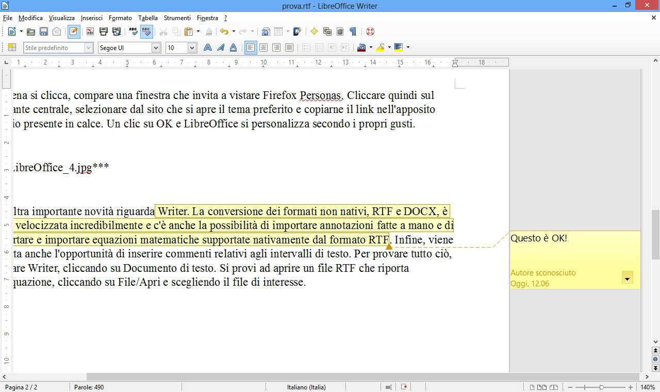This screenshot has width=660, height=392.
Task: Open the Tabella menu
Action: pyautogui.click(x=148, y=18)
